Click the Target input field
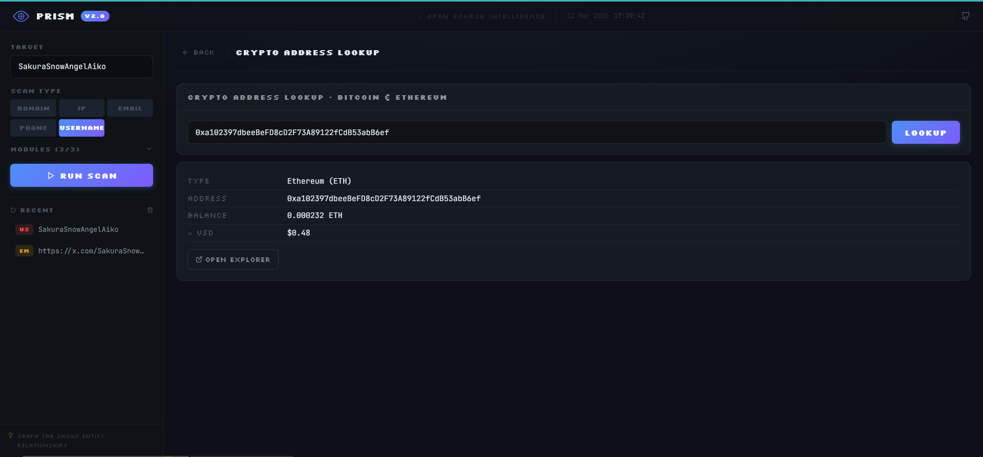The height and width of the screenshot is (457, 983). pyautogui.click(x=81, y=67)
